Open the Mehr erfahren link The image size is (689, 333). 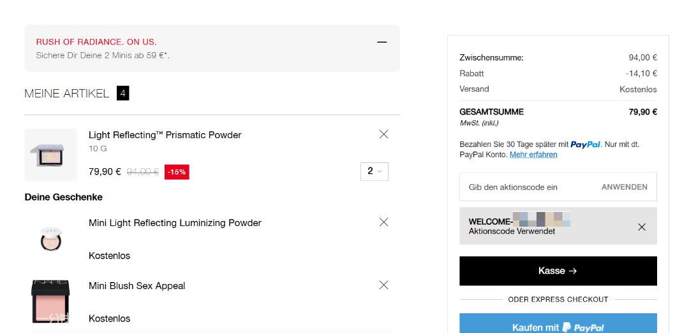[x=533, y=155]
